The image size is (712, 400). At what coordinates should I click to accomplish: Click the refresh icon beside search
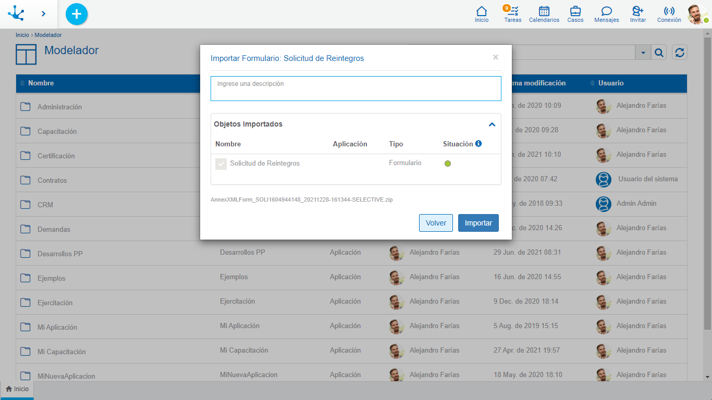679,52
